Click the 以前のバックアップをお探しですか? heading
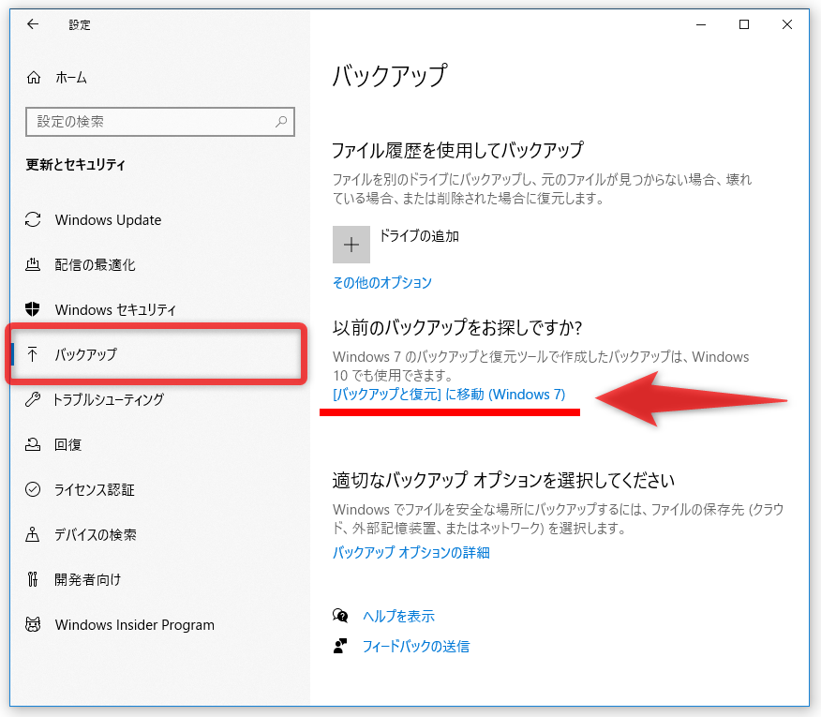Viewport: 821px width, 717px height. point(457,328)
